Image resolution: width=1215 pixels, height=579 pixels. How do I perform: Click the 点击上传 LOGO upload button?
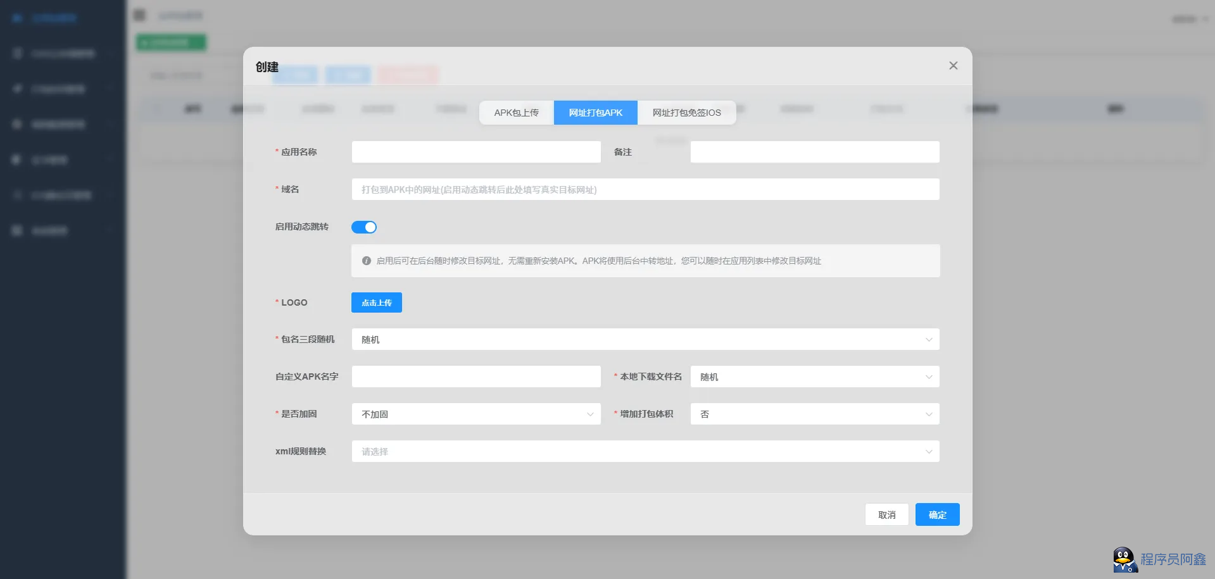[376, 303]
